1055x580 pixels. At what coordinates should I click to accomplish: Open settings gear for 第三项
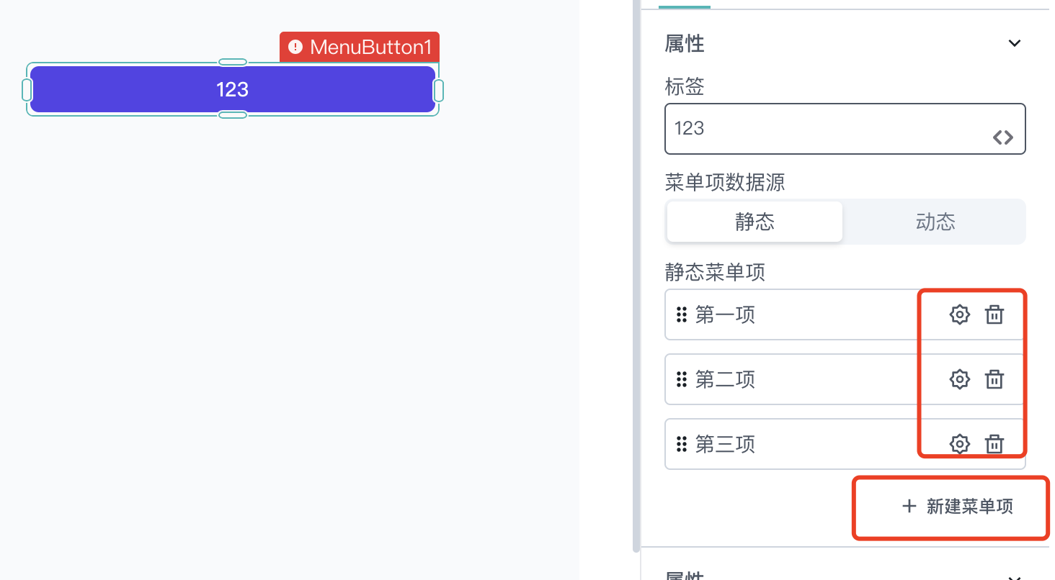pyautogui.click(x=959, y=444)
